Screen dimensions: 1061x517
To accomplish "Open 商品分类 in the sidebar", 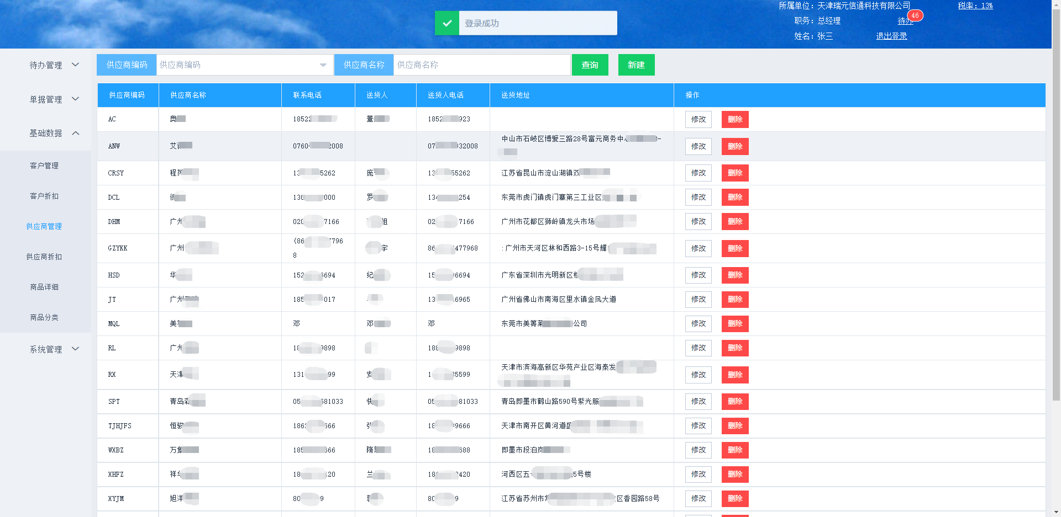I will tap(44, 317).
